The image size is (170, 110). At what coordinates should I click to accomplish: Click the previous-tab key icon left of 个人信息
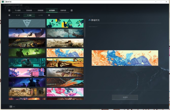coord(9,10)
